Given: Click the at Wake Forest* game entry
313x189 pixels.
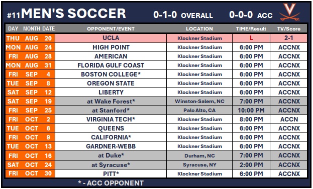Looking at the screenshot, I should (111, 101).
